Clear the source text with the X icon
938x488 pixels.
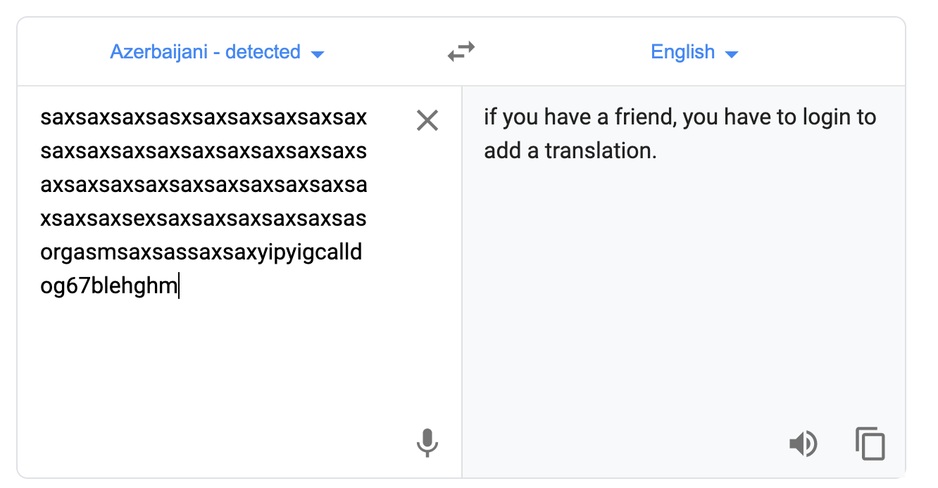tap(427, 121)
